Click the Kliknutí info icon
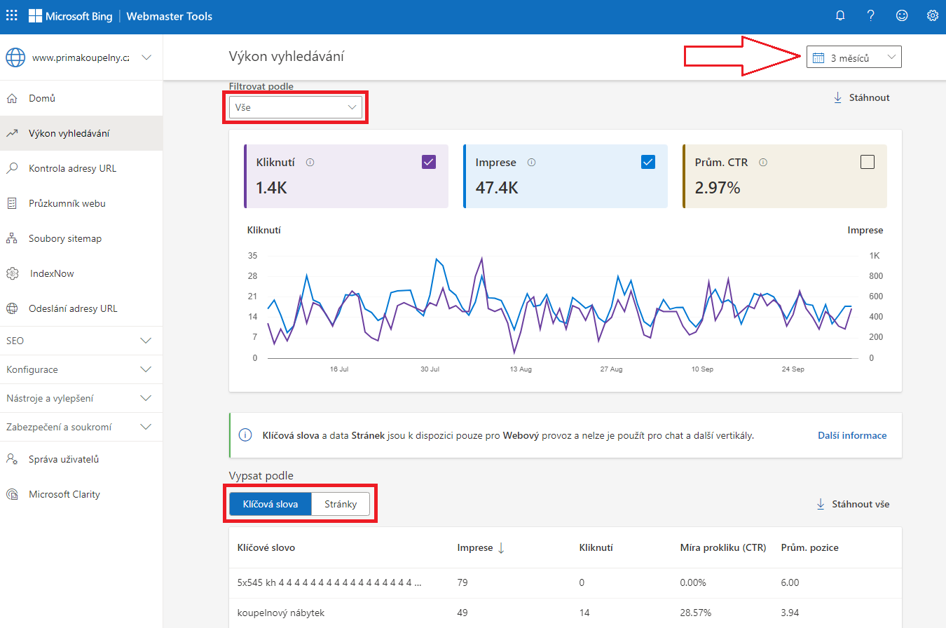The image size is (946, 628). tap(310, 162)
